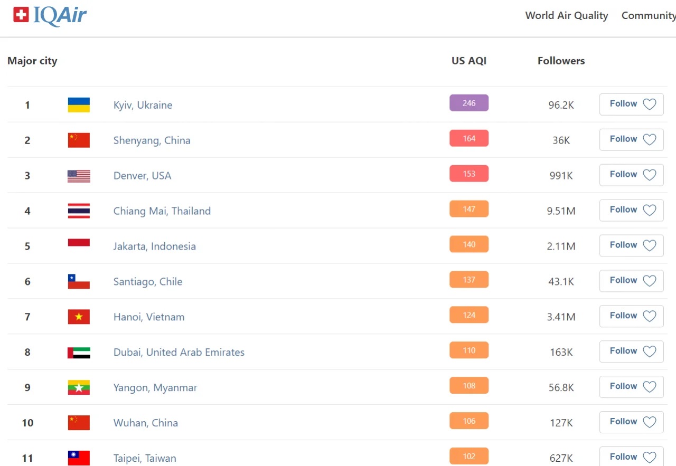Open the Dubai, United Arab Emirates link
The height and width of the screenshot is (466, 676).
(179, 353)
